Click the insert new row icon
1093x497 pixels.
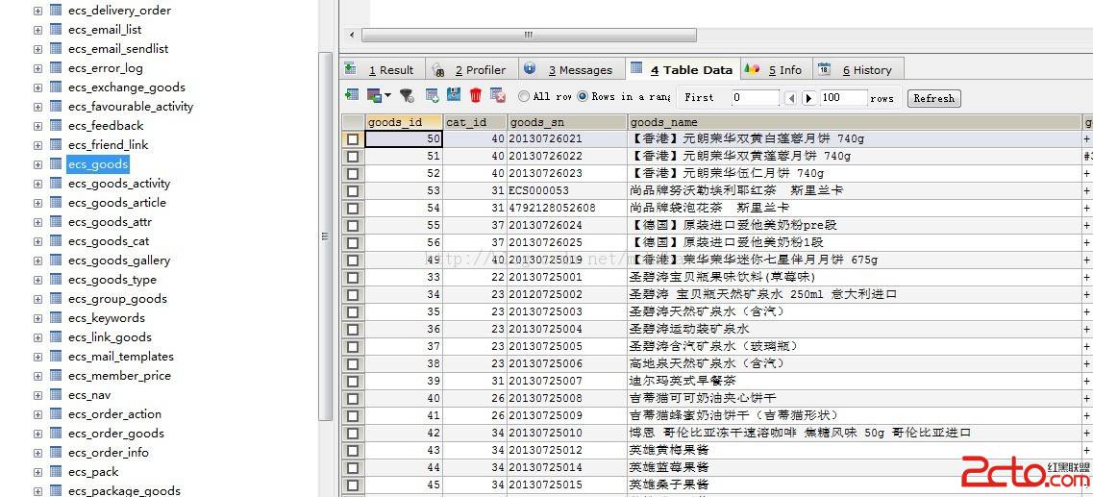click(433, 95)
